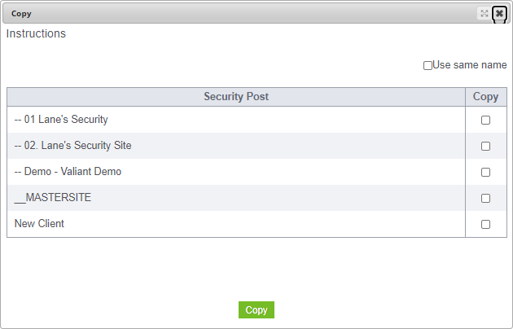Enable the Use same name checkbox
Viewport: 513px width, 329px height.
tap(427, 65)
